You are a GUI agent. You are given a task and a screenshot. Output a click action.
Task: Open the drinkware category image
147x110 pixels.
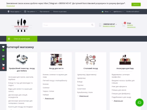[56, 60]
